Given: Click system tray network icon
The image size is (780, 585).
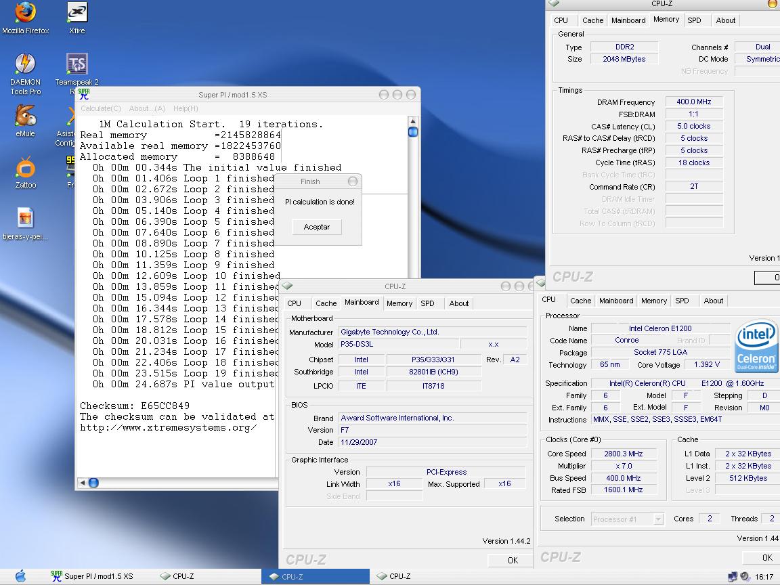Looking at the screenshot, I should coord(732,577).
